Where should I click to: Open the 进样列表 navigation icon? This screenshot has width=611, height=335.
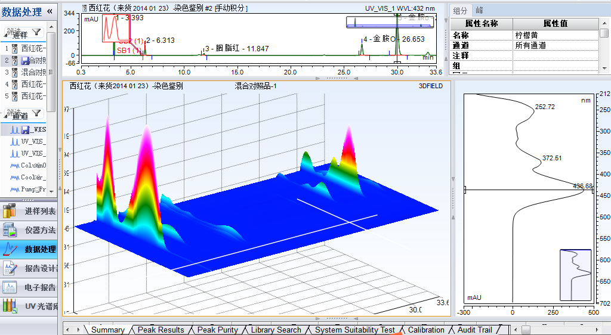pos(9,211)
